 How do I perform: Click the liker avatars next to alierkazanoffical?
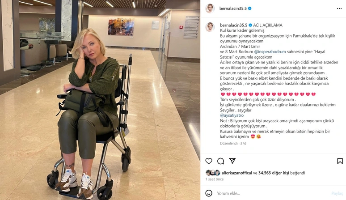tap(213, 173)
